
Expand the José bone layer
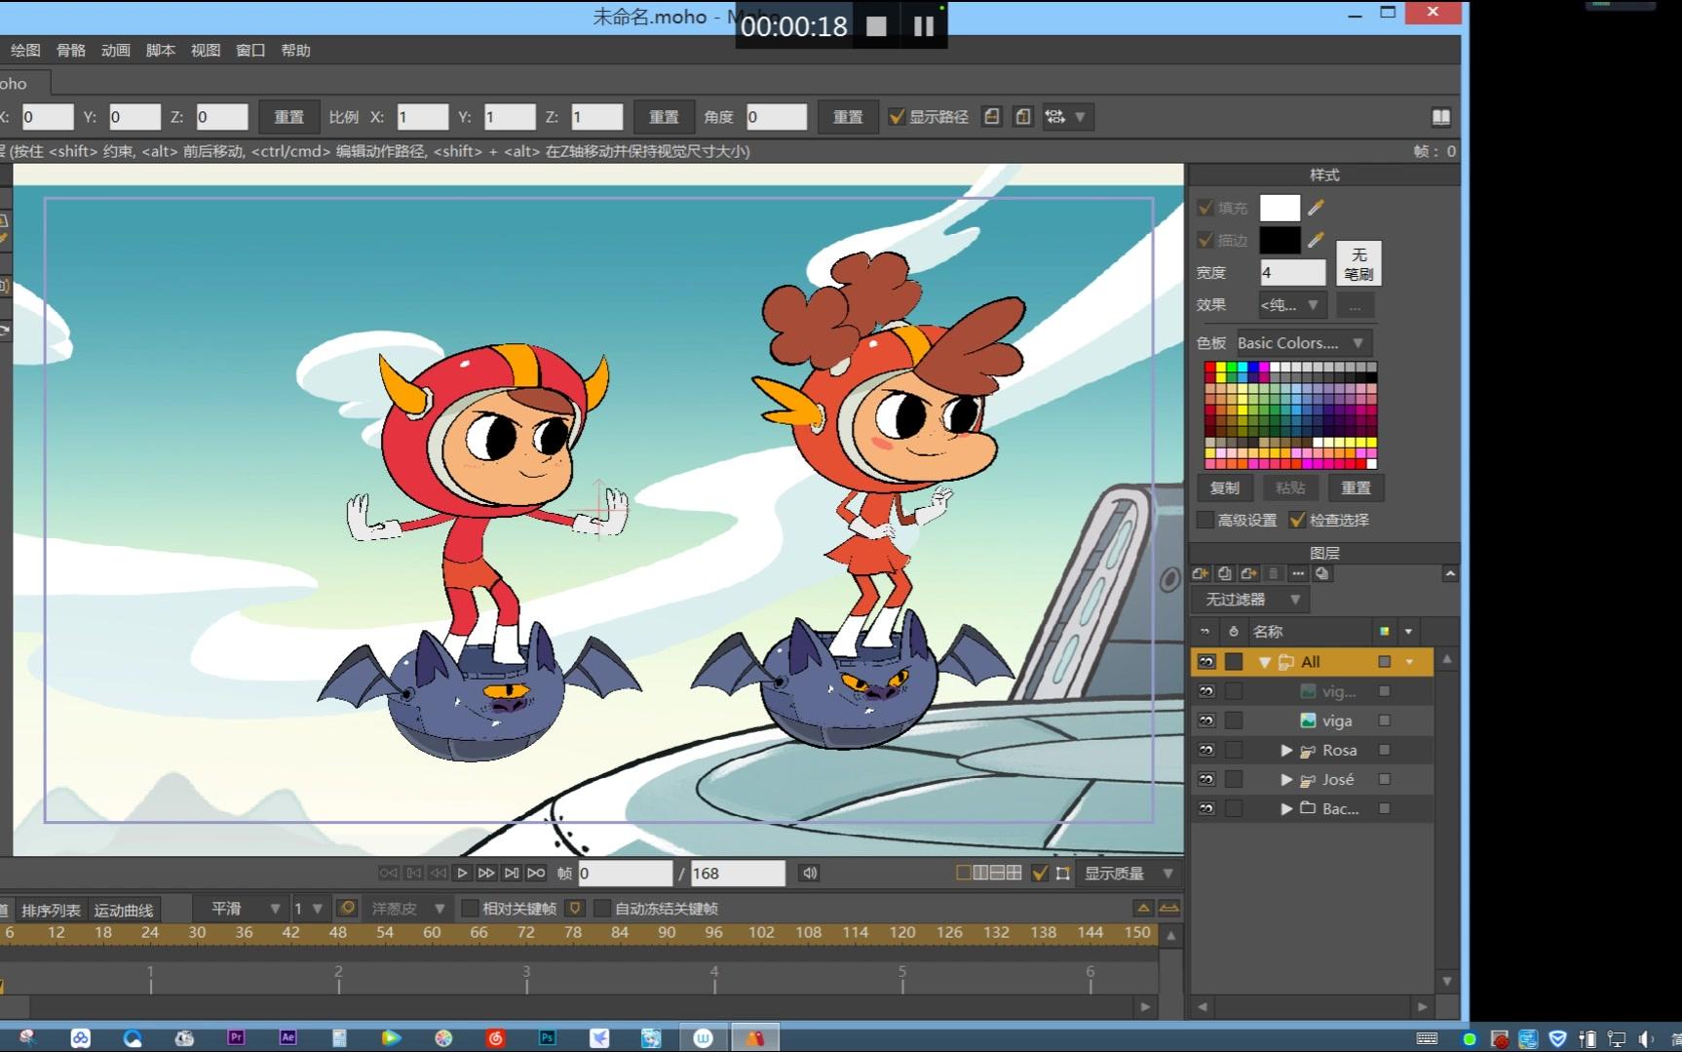click(x=1286, y=779)
